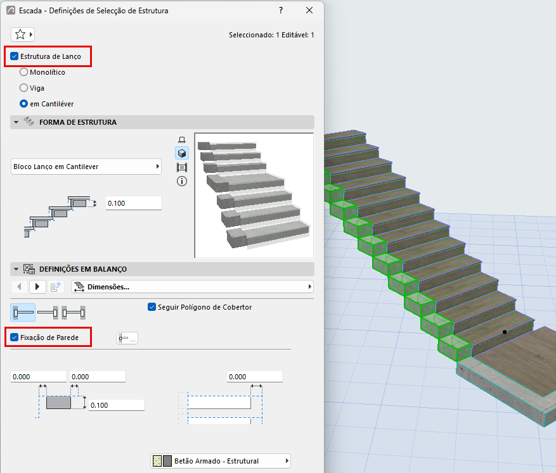The width and height of the screenshot is (556, 473).
Task: Click the black node on the stair tread
Action: (505, 332)
